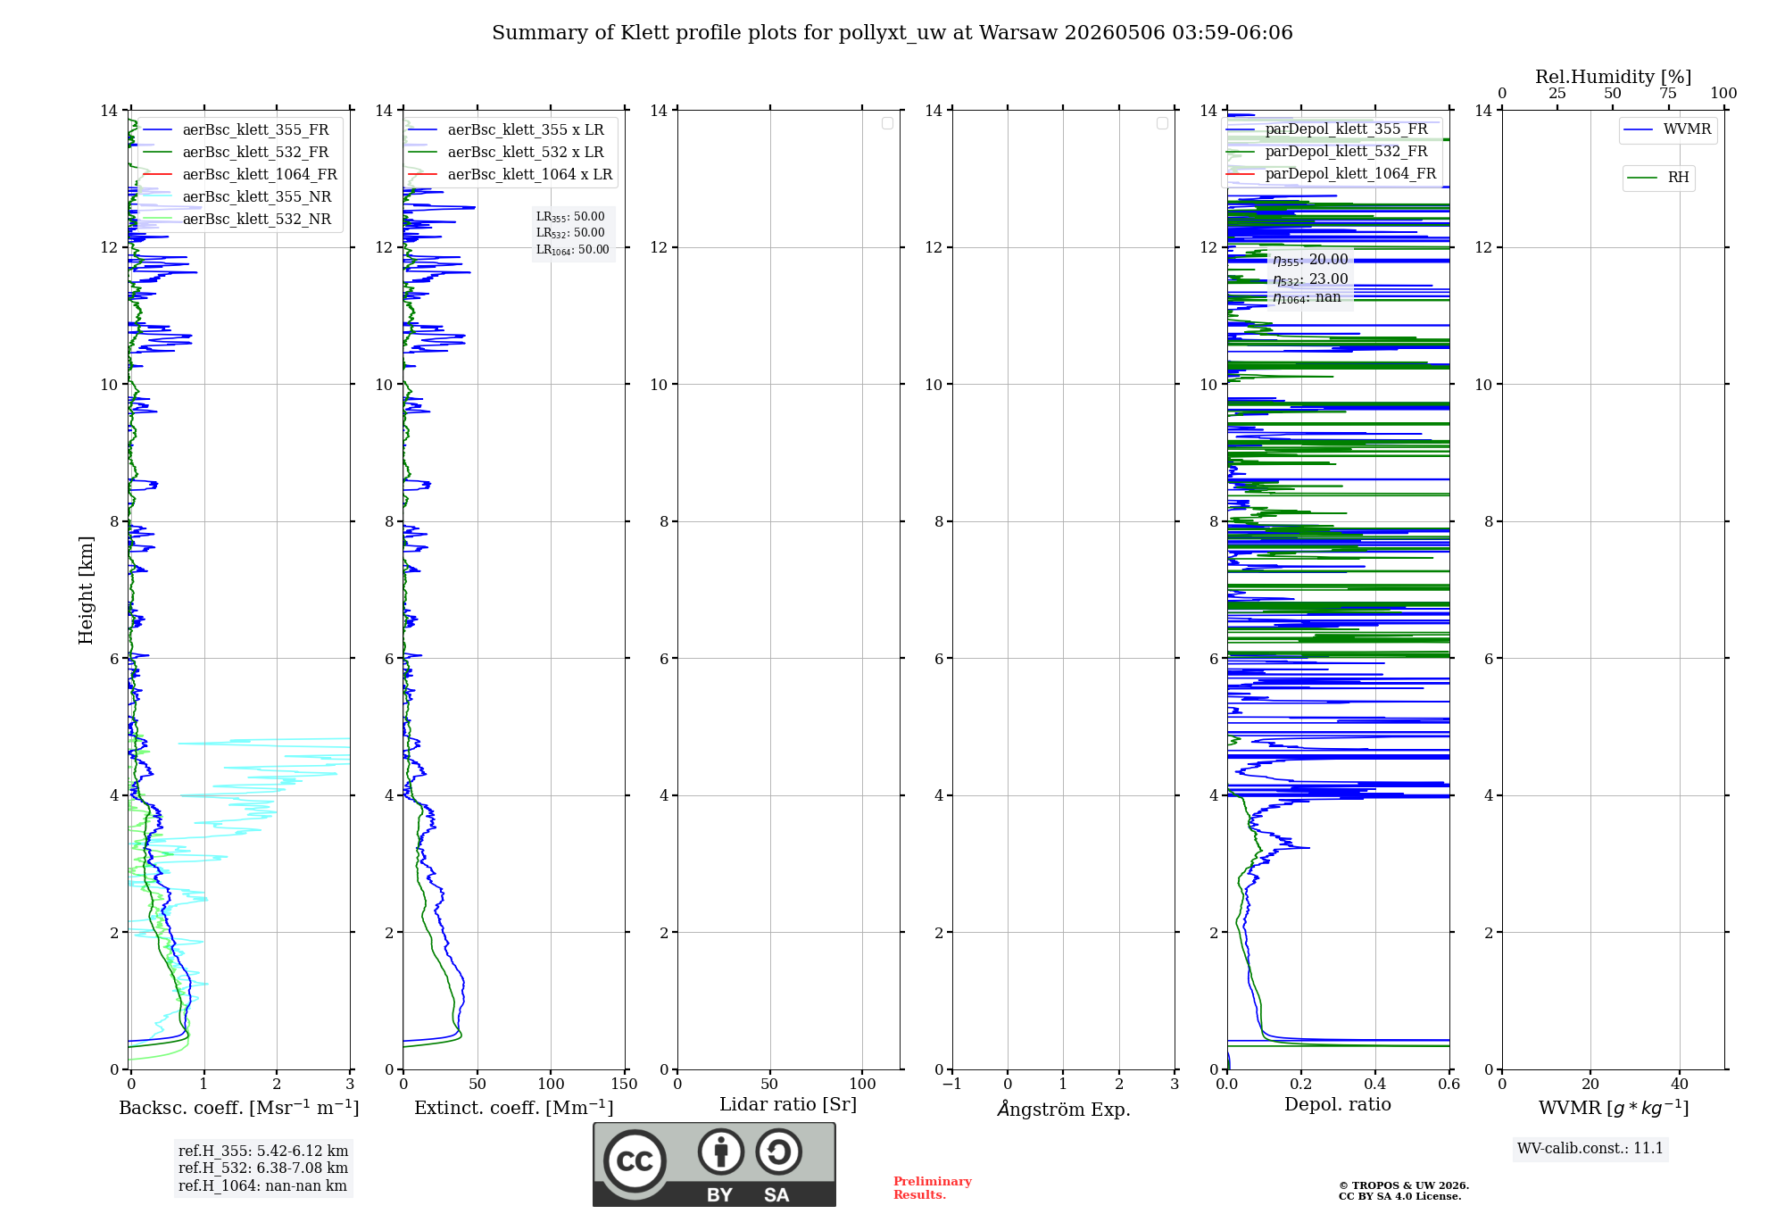Click the Rel.Humidity [%] top axis label

point(1614,77)
